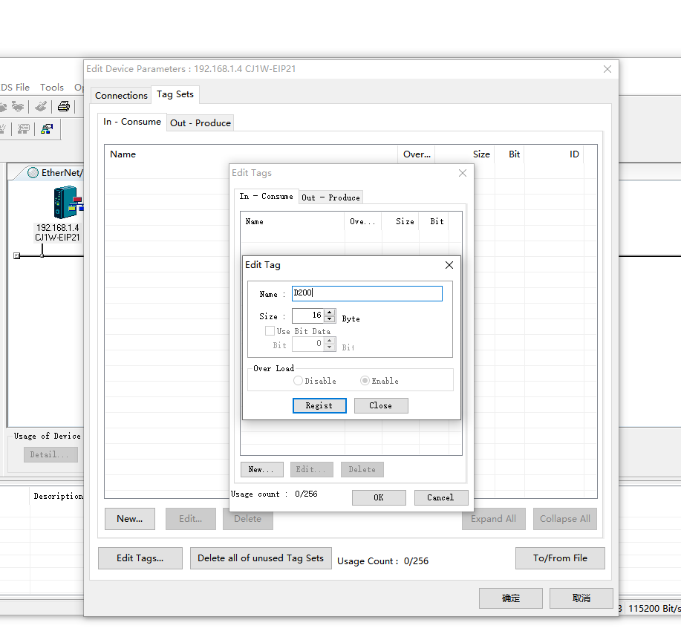Screen dimensions: 681x634
Task: Click Delete all of unused Tag Sets
Action: 261,558
